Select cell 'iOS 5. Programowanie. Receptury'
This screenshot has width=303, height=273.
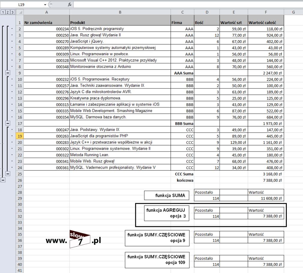pos(120,79)
